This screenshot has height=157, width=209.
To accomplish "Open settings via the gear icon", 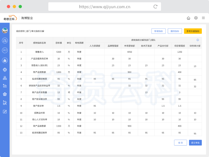I will point(196,18).
